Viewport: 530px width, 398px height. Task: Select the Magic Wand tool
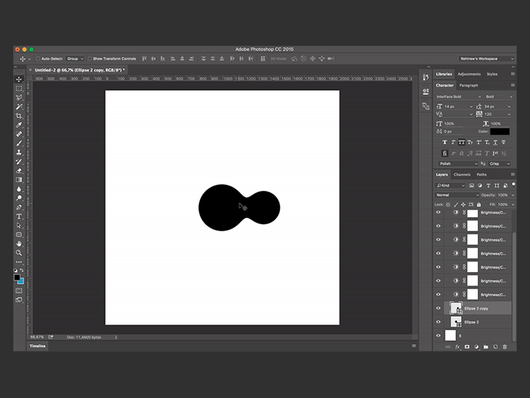point(19,106)
